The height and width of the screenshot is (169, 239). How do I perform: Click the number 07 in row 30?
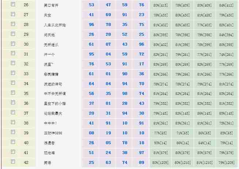point(108,44)
